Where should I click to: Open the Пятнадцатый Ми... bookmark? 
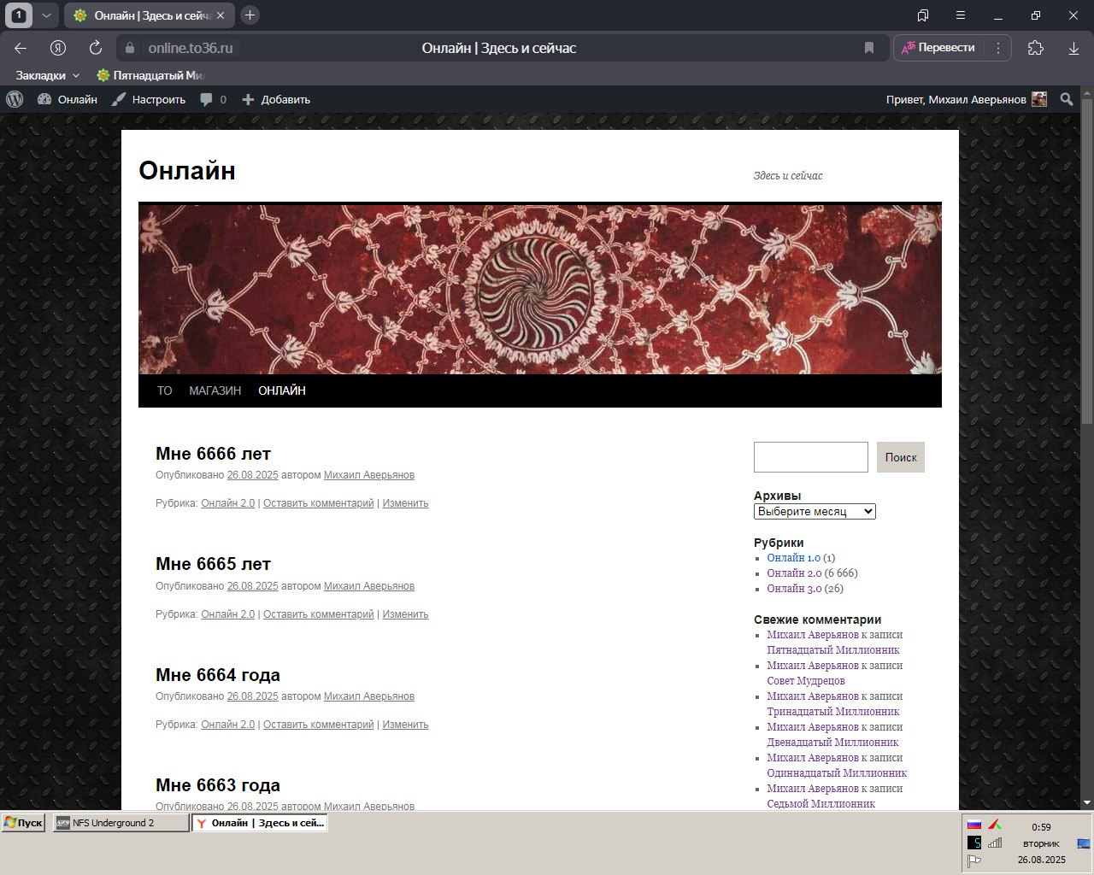[150, 75]
